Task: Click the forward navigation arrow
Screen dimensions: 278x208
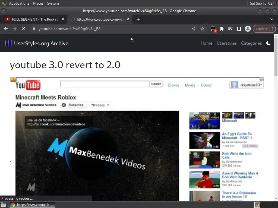Action: tap(15, 29)
